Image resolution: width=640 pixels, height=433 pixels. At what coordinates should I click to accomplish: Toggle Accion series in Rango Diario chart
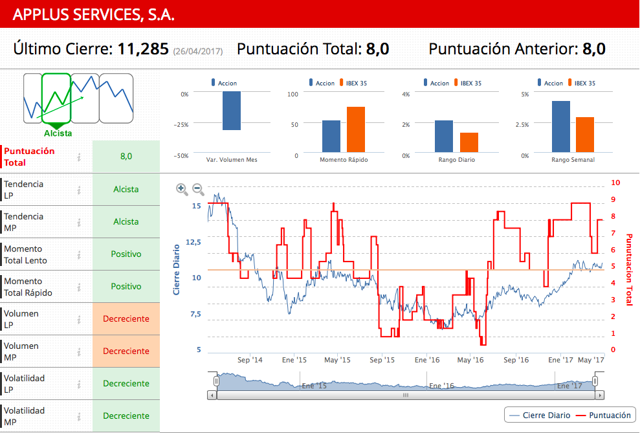436,83
